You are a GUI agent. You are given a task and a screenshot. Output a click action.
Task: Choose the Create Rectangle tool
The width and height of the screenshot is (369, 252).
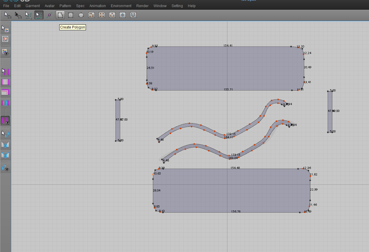click(x=71, y=15)
